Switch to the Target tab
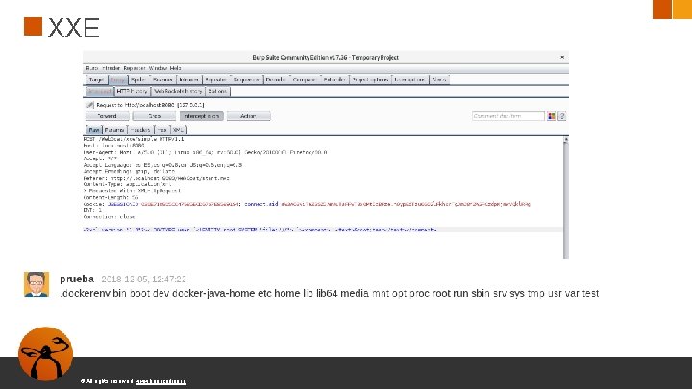Viewport: 692px width, 389px height. (96, 80)
